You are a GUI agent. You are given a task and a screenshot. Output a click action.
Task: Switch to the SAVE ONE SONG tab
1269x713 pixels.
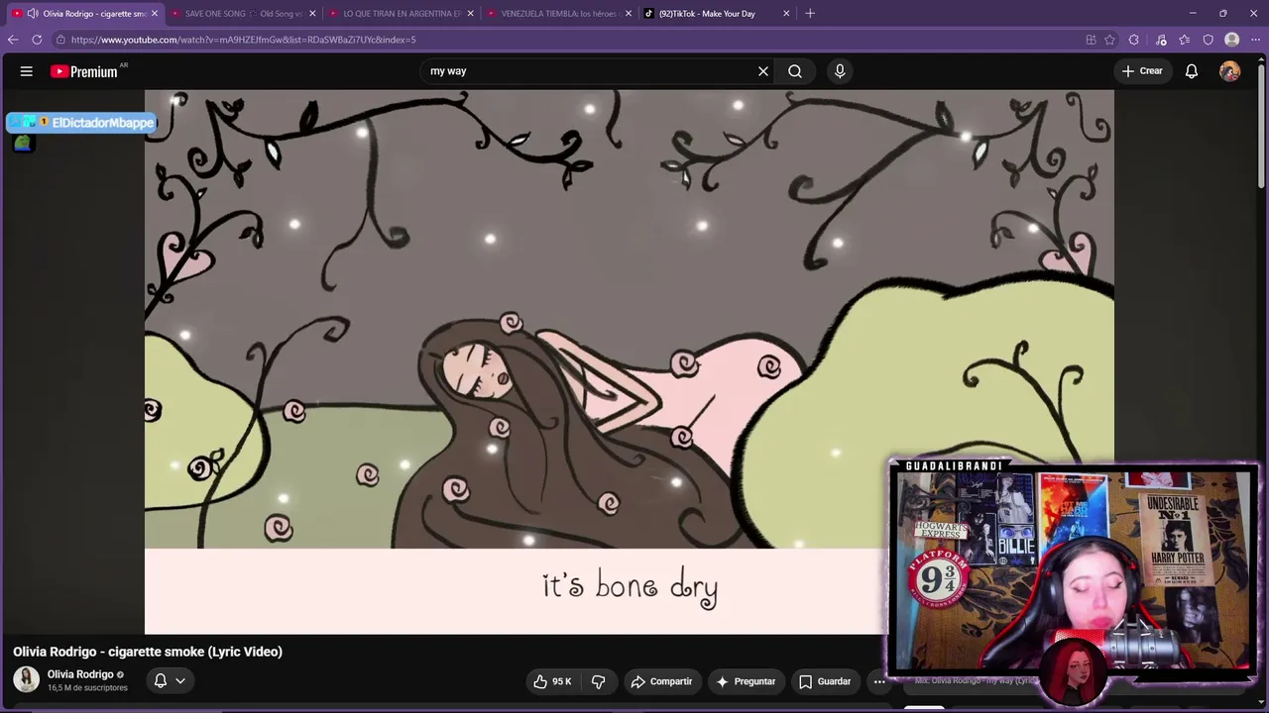point(244,14)
